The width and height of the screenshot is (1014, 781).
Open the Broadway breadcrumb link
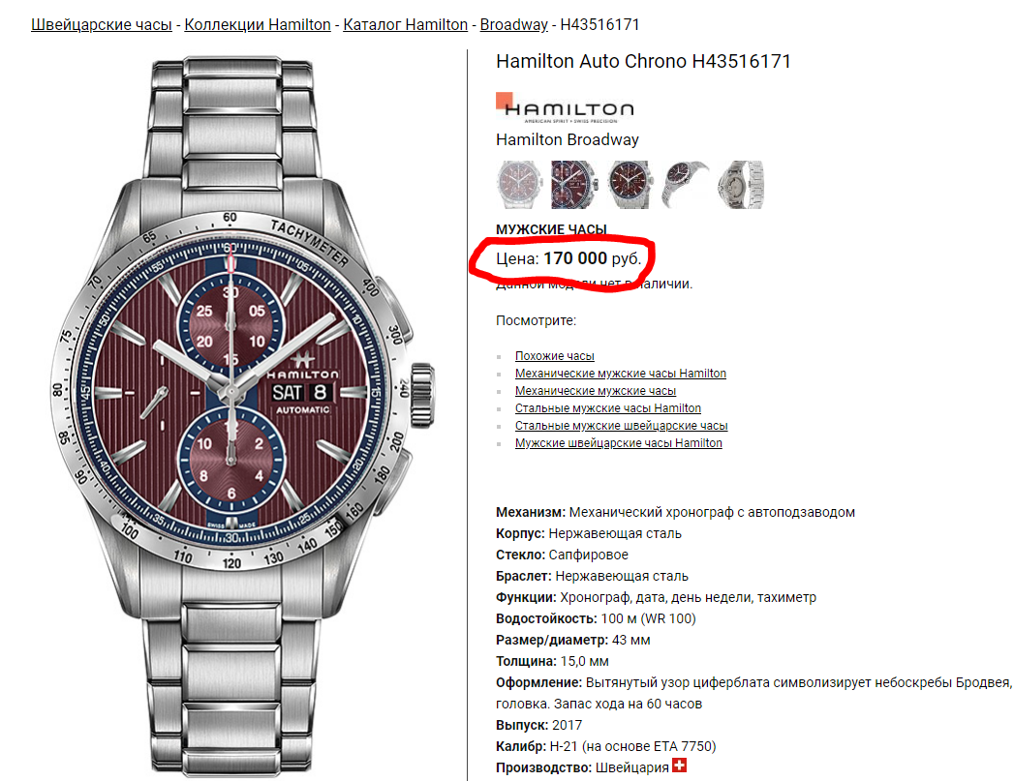tap(513, 24)
